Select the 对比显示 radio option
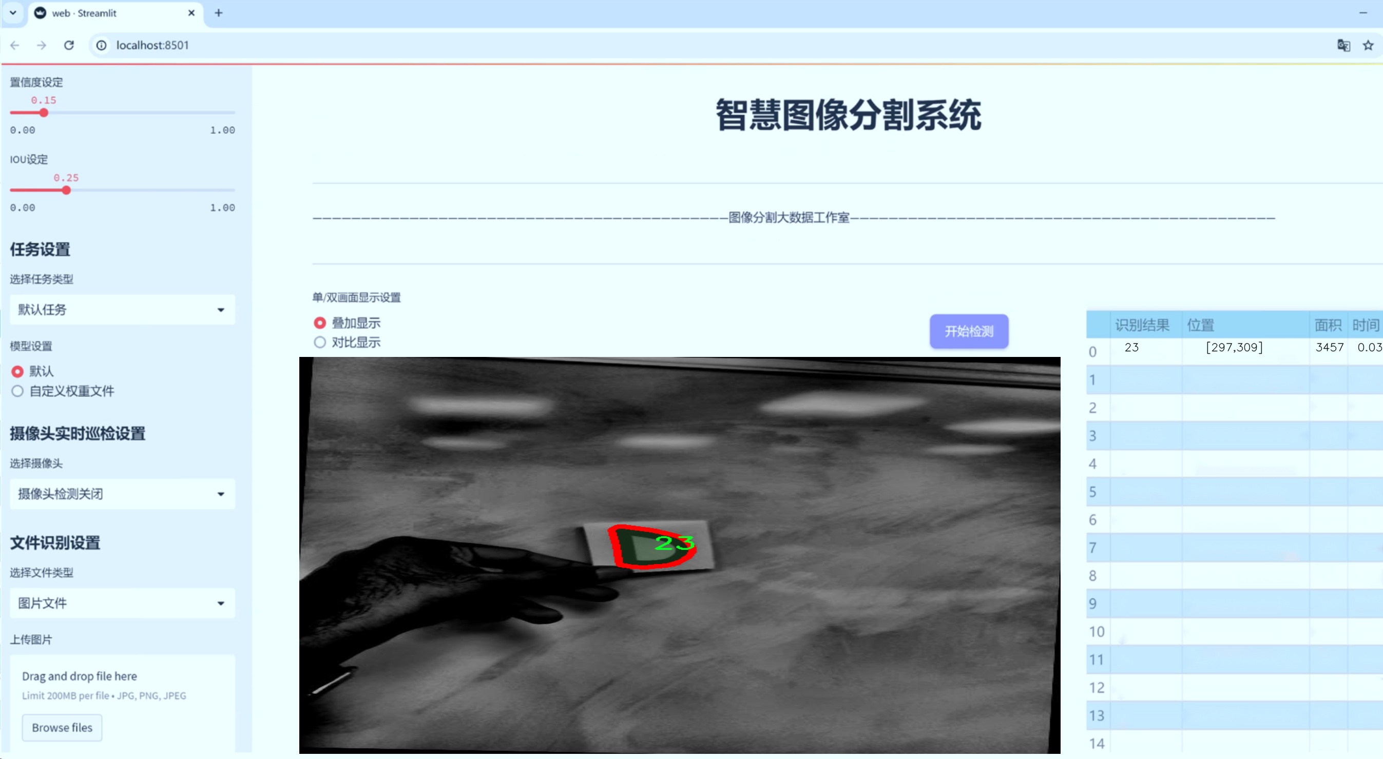 tap(320, 342)
